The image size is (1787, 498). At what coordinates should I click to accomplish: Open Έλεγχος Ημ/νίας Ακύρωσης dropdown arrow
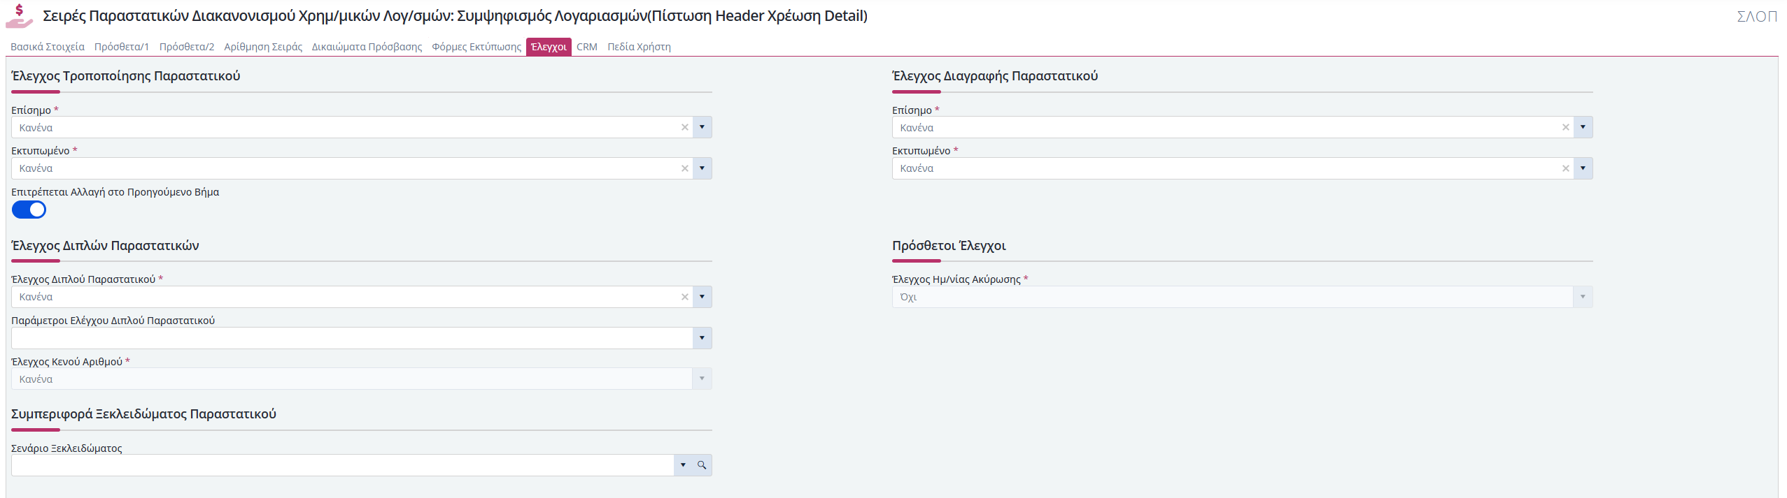point(1583,297)
